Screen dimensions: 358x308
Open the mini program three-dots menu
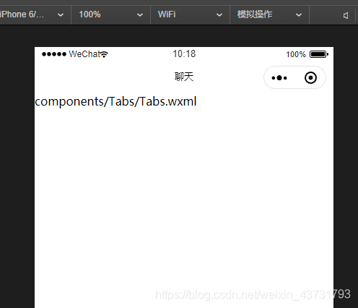pos(279,78)
